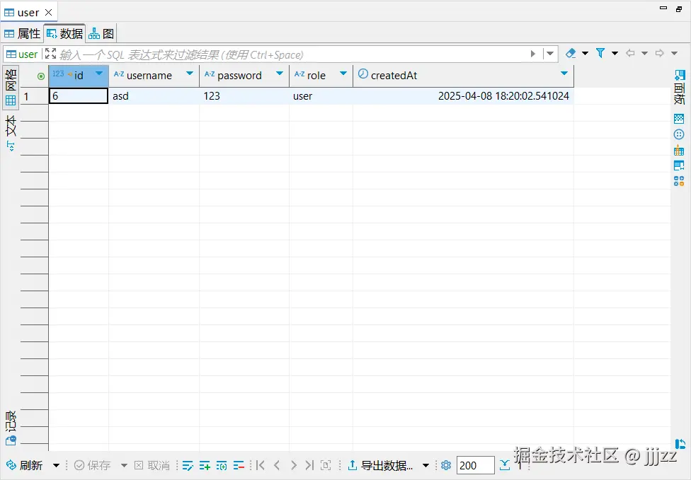691x480 pixels.
Task: Open the username column dropdown arrow
Action: click(190, 74)
